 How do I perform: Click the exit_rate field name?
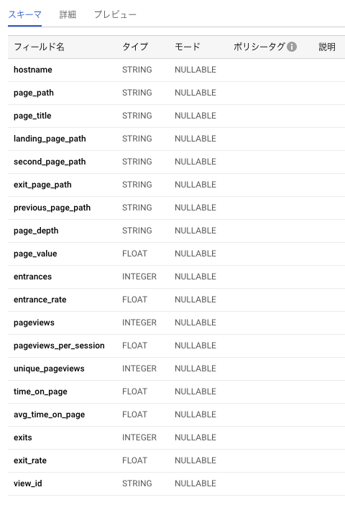pos(30,460)
